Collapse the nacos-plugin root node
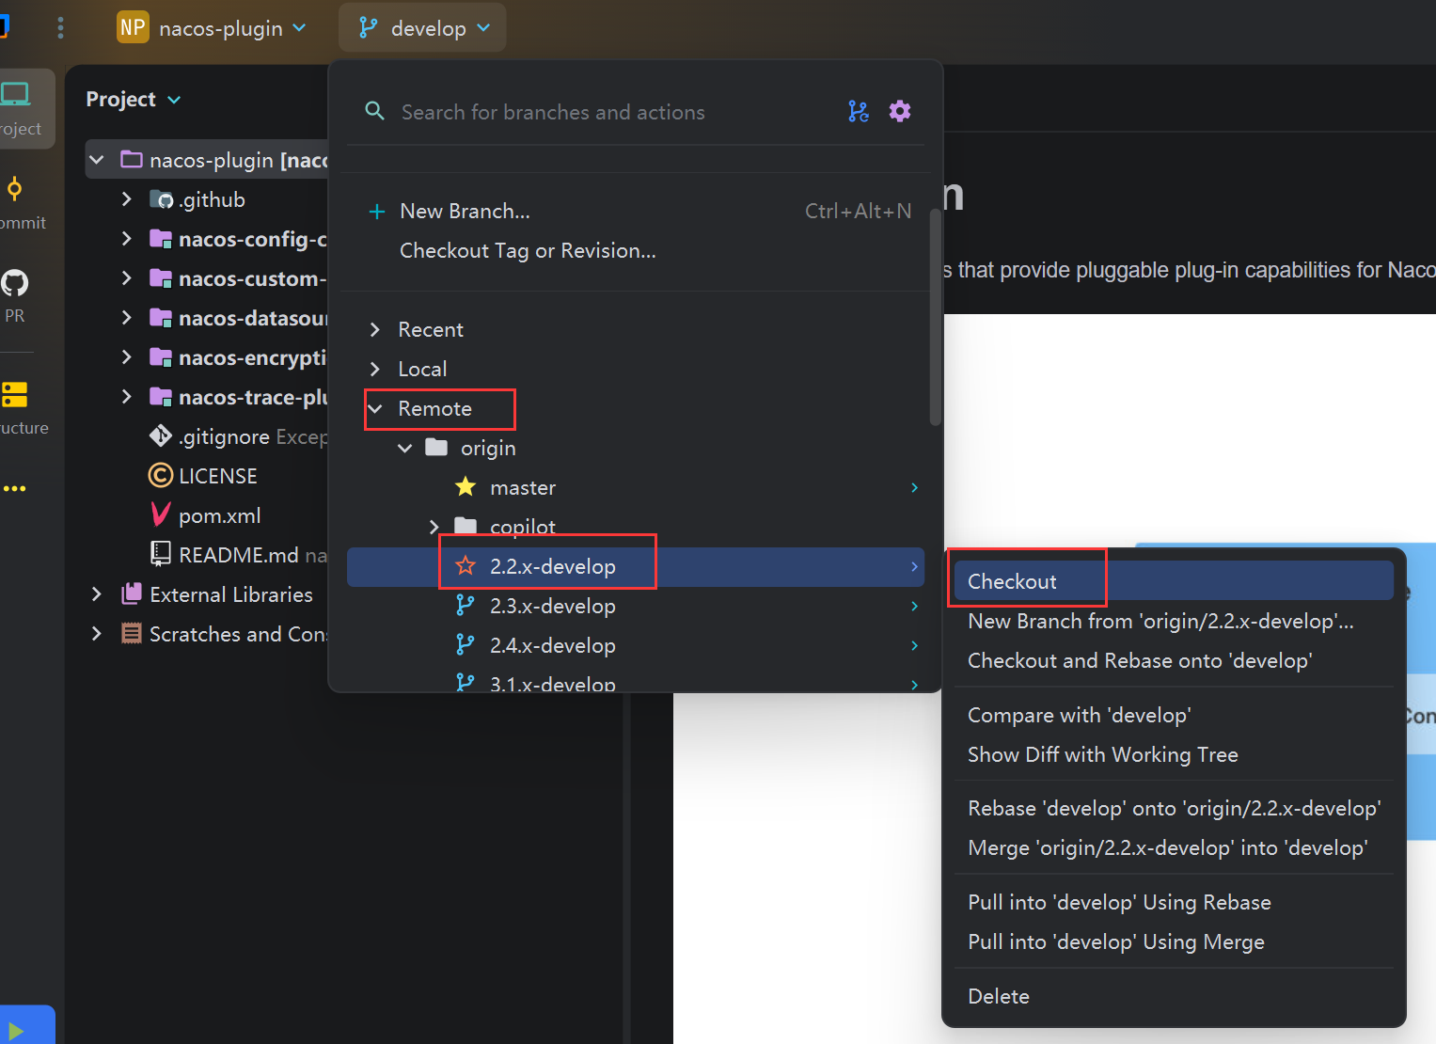Viewport: 1436px width, 1044px height. [96, 160]
